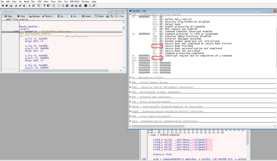The image size is (277, 161).
Task: Click the Break button in List window
Action: click(86, 16)
